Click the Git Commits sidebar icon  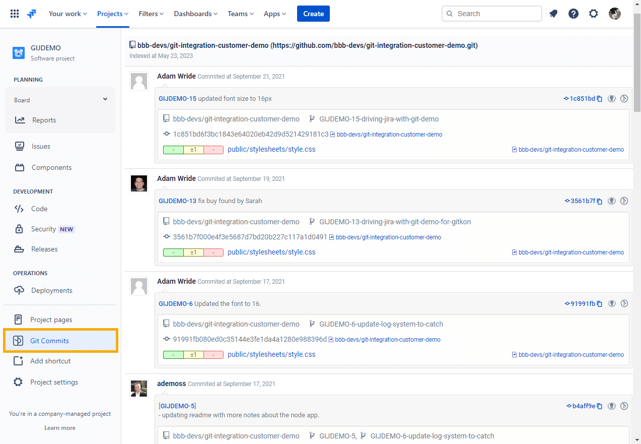coord(18,341)
